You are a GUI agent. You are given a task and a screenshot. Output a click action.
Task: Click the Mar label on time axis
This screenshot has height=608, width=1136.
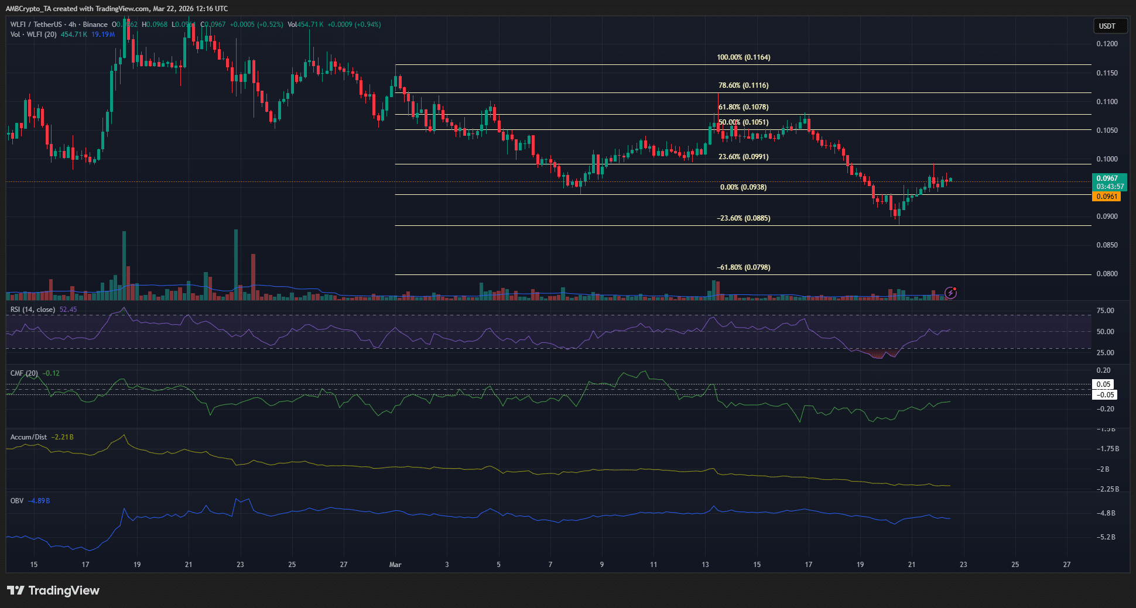(395, 565)
